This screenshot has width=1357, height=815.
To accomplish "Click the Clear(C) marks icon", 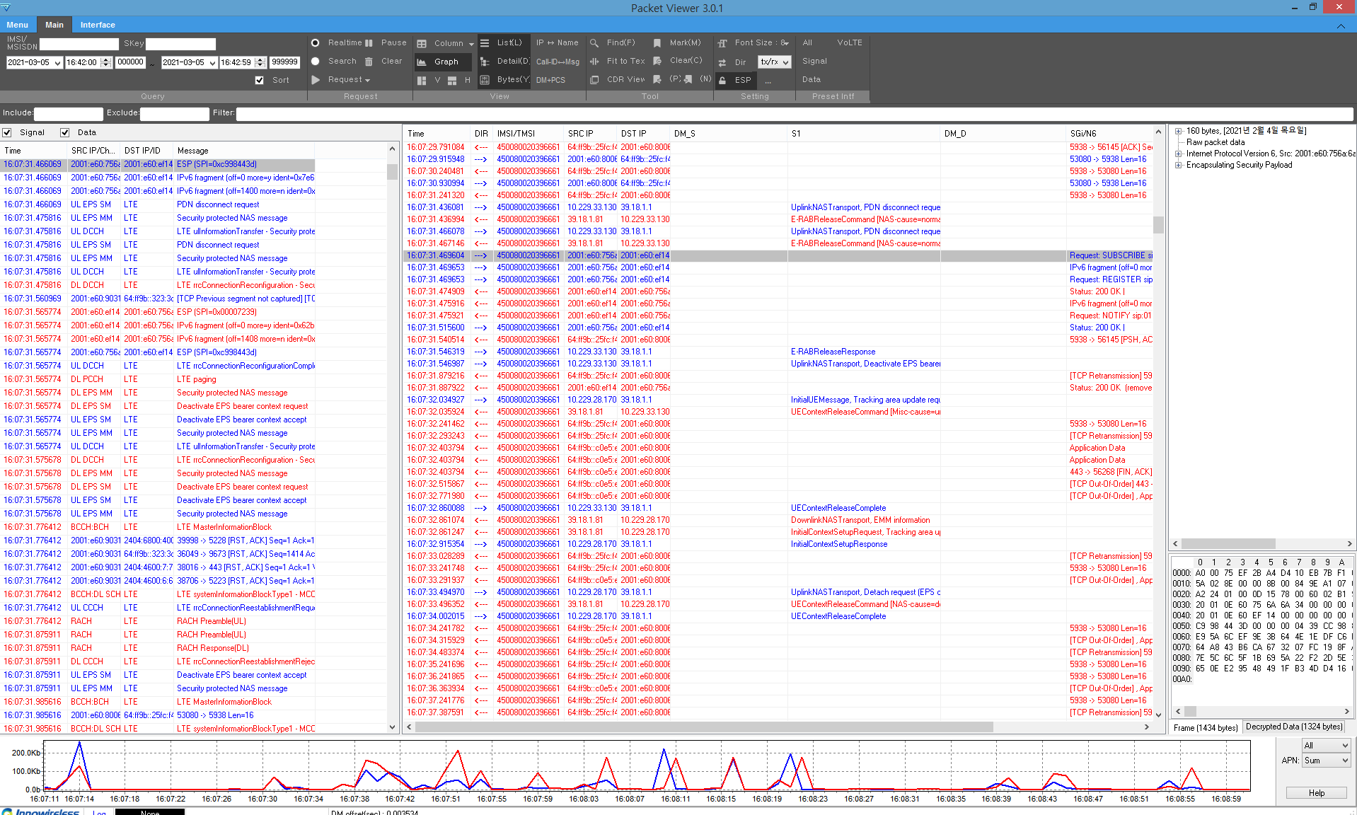I will (x=657, y=61).
